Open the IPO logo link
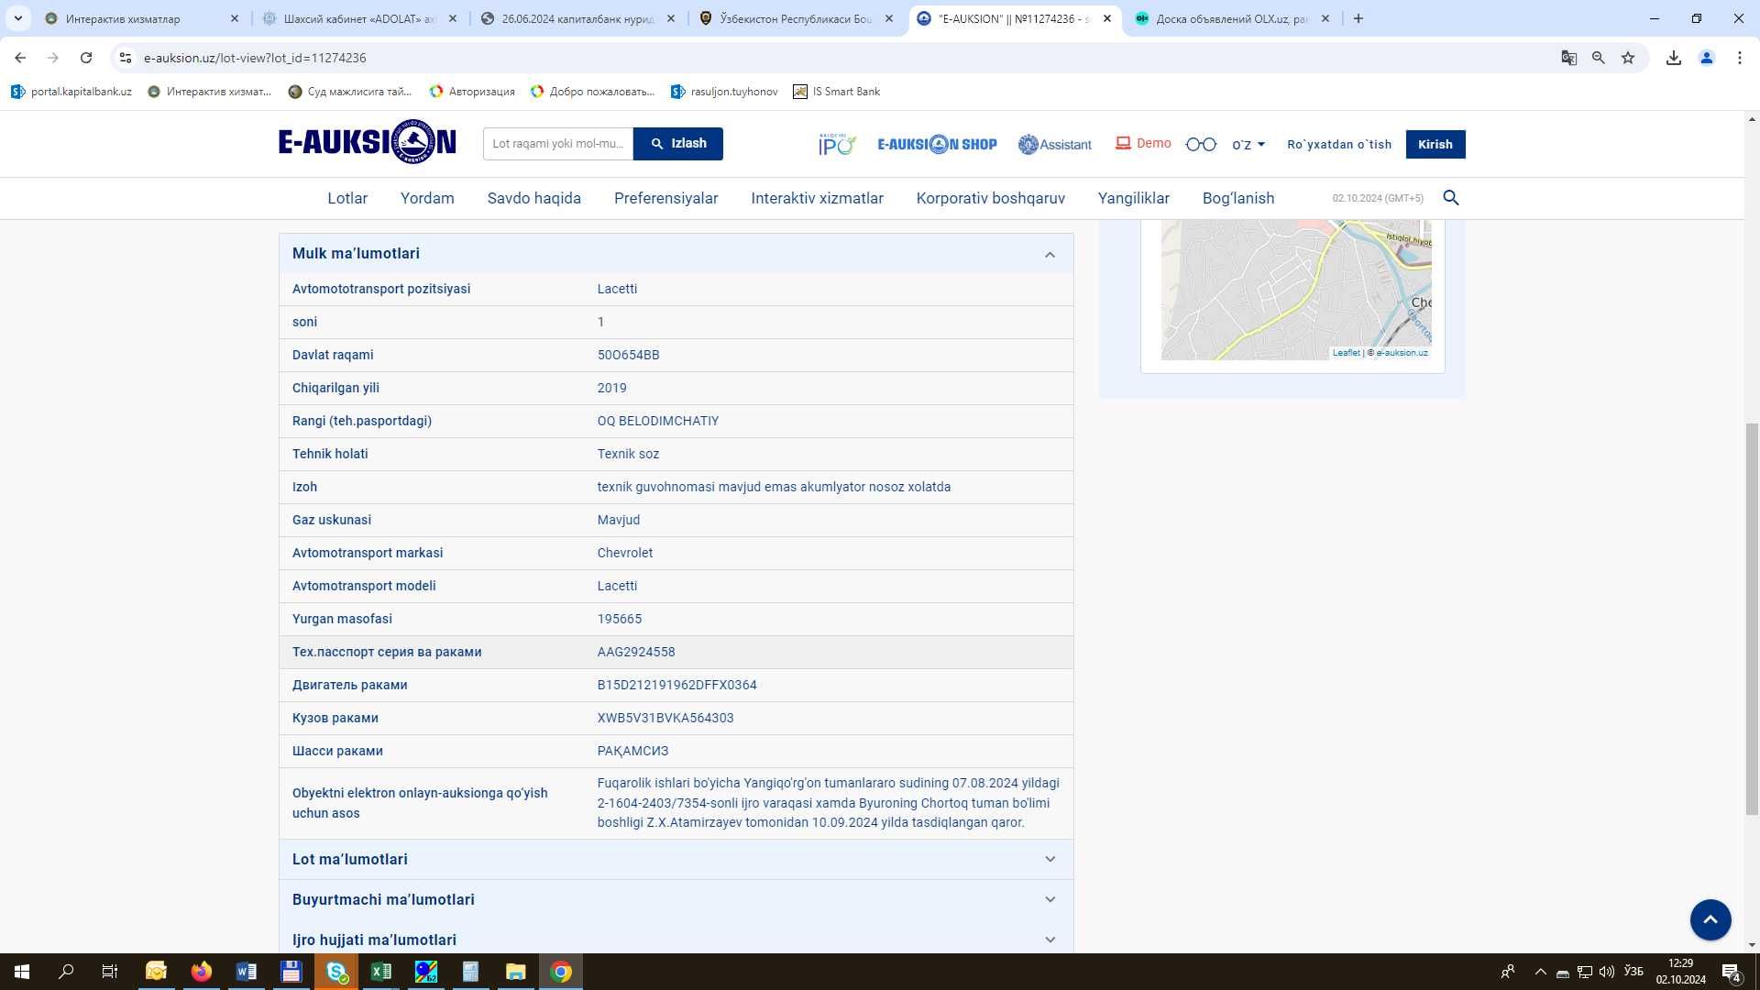Screen dimensions: 1760x990 (837, 144)
